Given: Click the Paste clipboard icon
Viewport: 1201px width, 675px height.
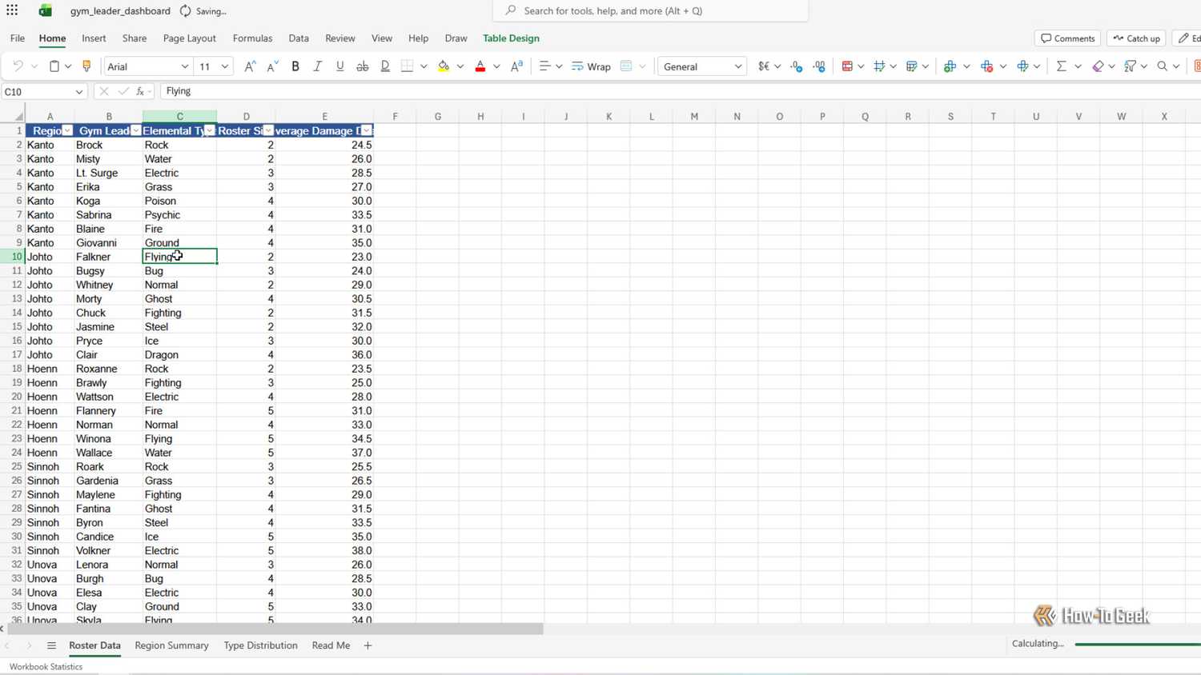Looking at the screenshot, I should (x=54, y=66).
